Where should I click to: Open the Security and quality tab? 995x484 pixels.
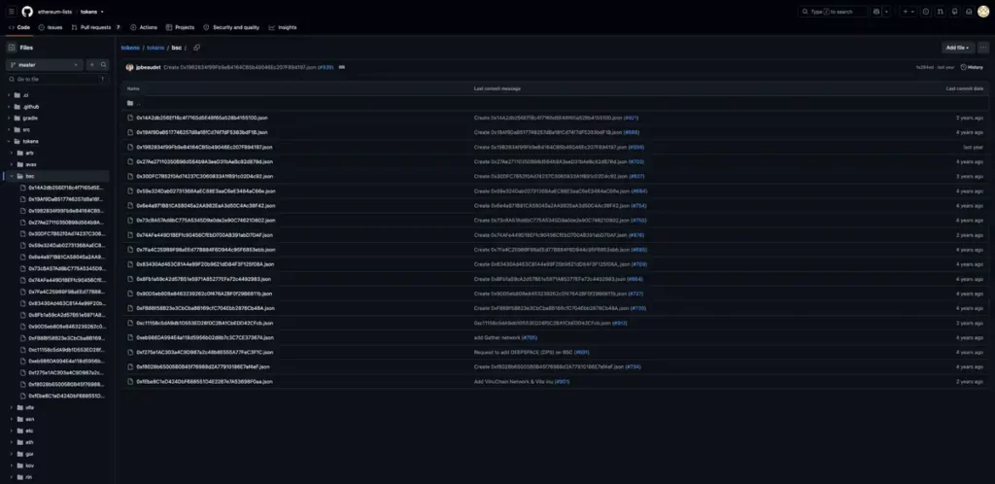coord(231,27)
